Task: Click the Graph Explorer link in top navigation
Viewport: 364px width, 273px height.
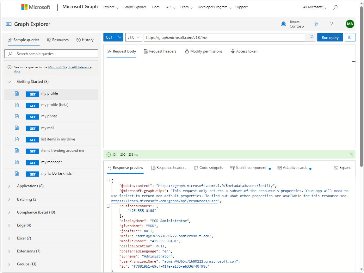Action: 135,7
